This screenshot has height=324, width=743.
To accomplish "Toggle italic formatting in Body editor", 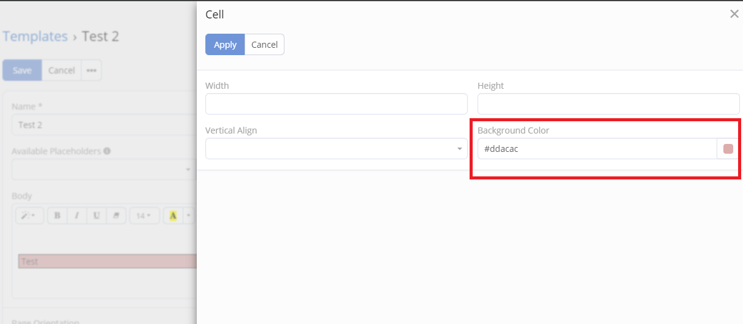I will [77, 216].
